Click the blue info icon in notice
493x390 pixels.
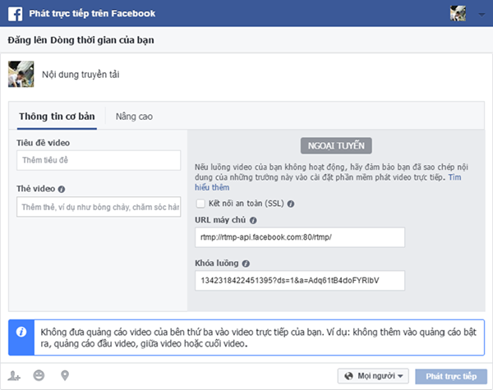coord(21,332)
